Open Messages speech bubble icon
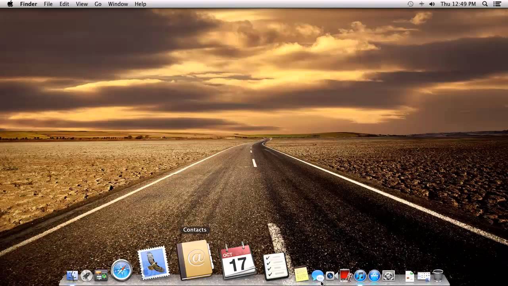The width and height of the screenshot is (508, 286). click(x=317, y=275)
